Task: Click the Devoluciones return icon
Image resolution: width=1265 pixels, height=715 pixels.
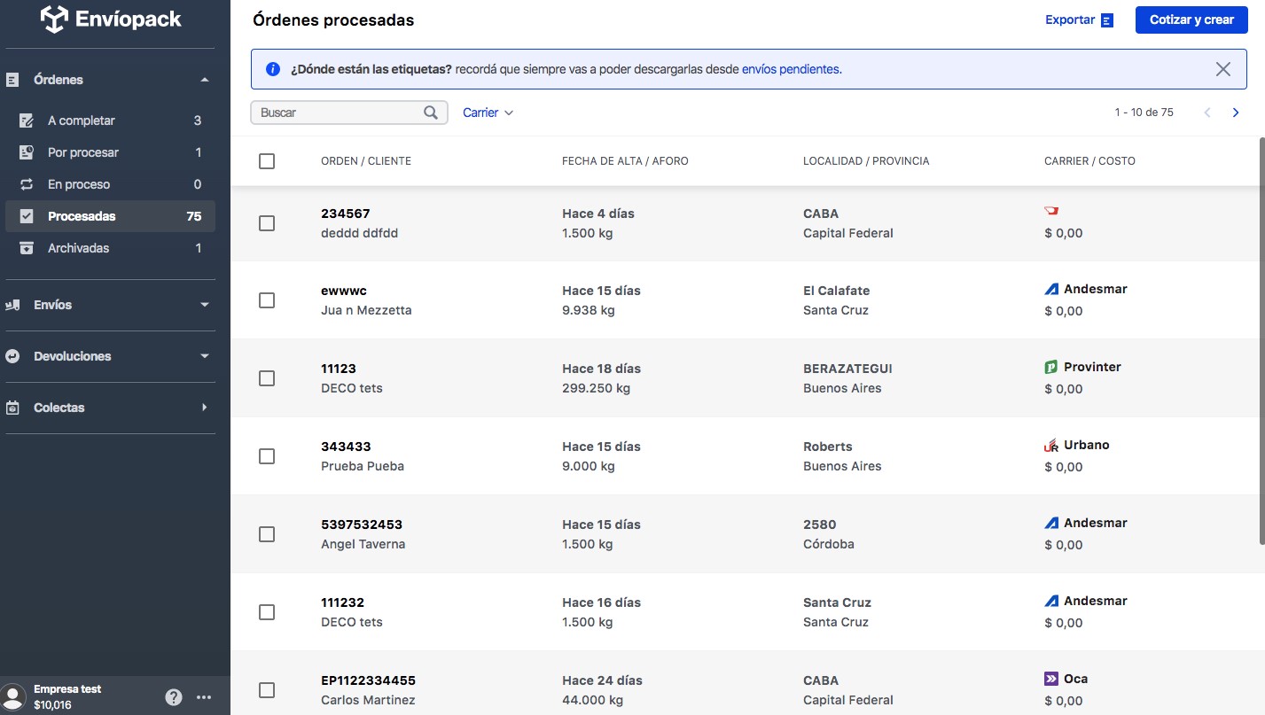Action: click(12, 356)
